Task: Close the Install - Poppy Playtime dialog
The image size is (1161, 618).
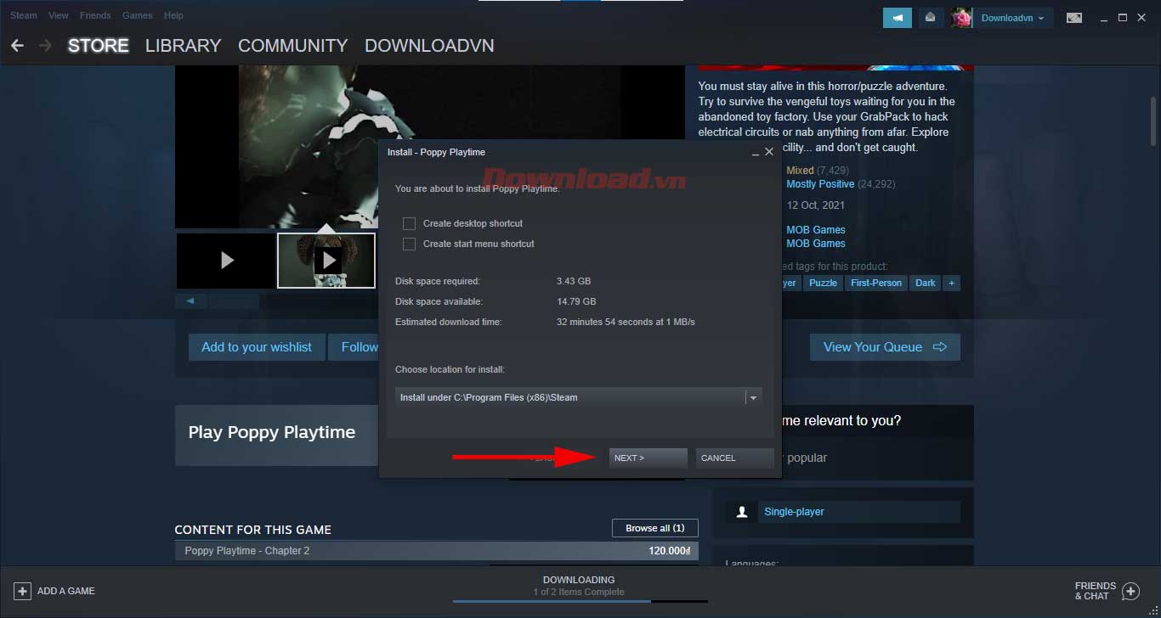Action: pyautogui.click(x=769, y=152)
